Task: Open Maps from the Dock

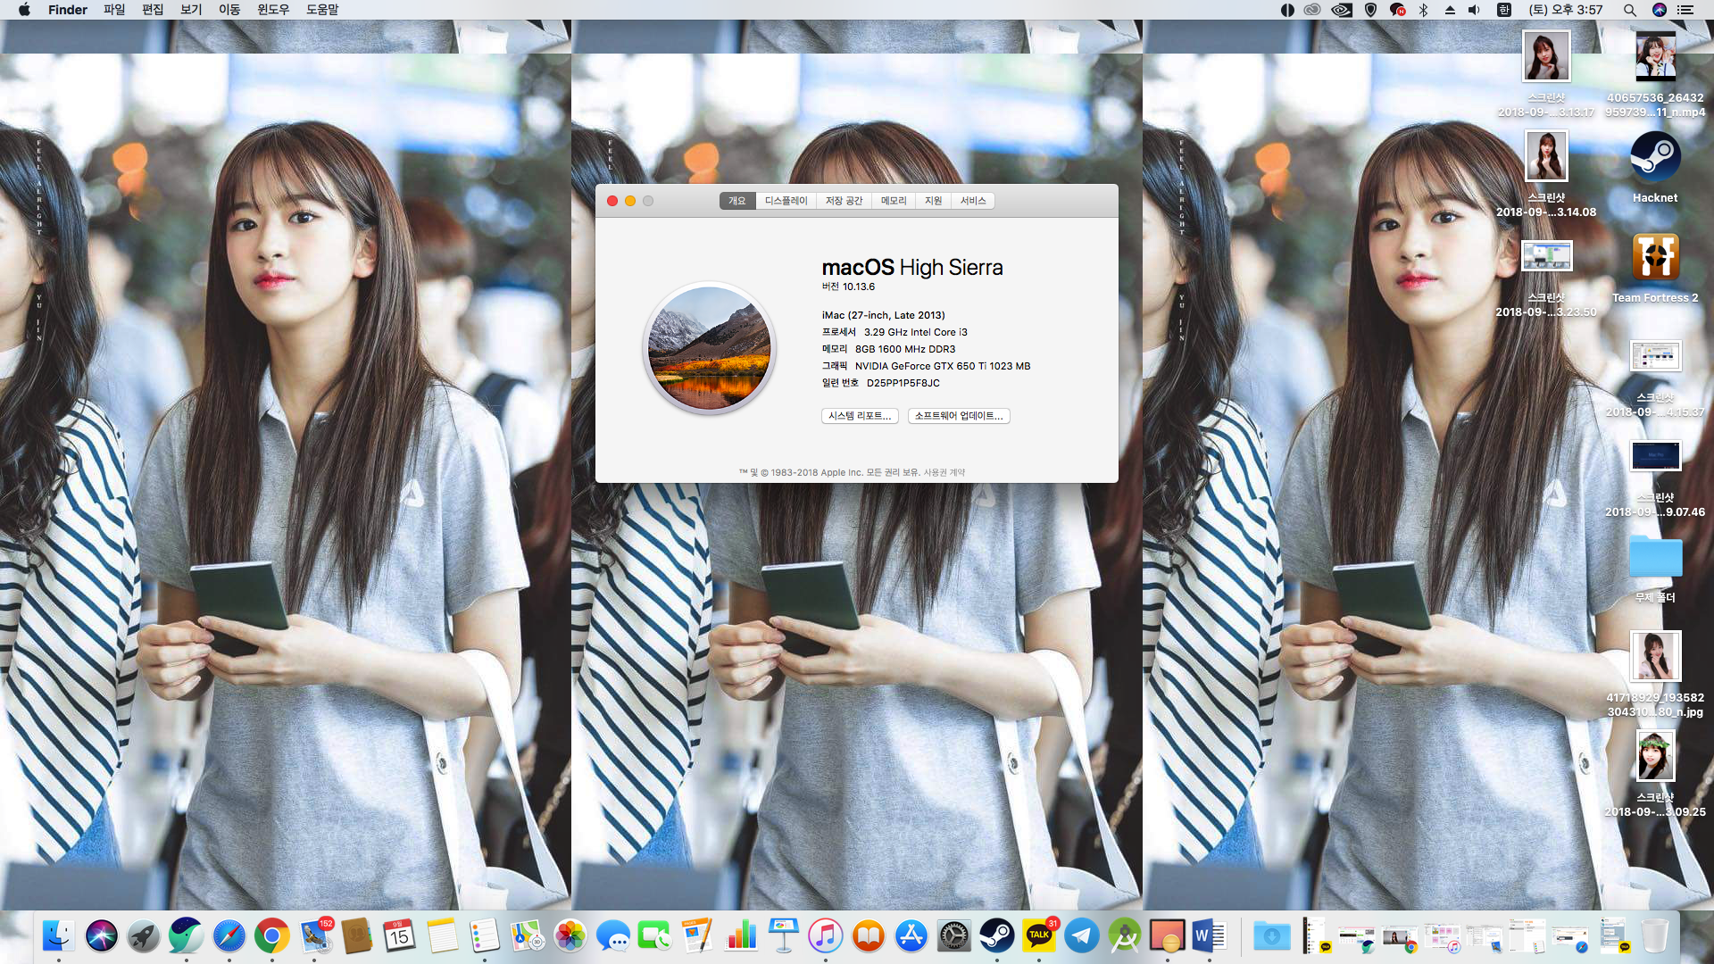Action: 528,935
